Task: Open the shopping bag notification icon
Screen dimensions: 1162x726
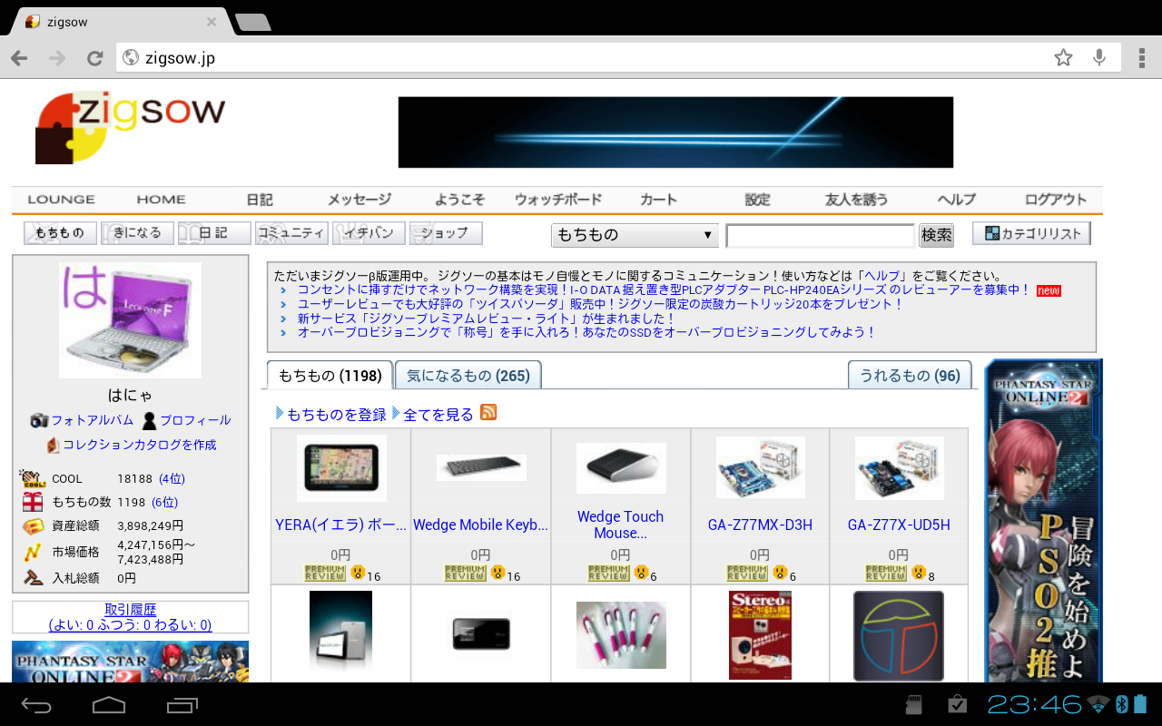Action: pos(957,704)
